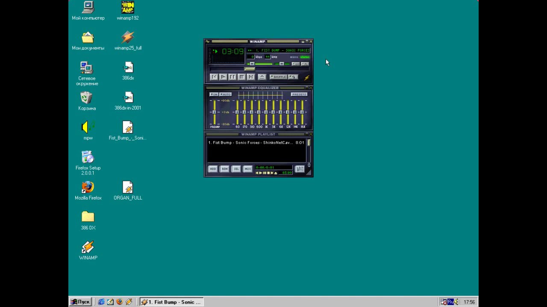Image resolution: width=547 pixels, height=307 pixels.
Task: Select mpw speaker desktop icon
Action: point(88,131)
